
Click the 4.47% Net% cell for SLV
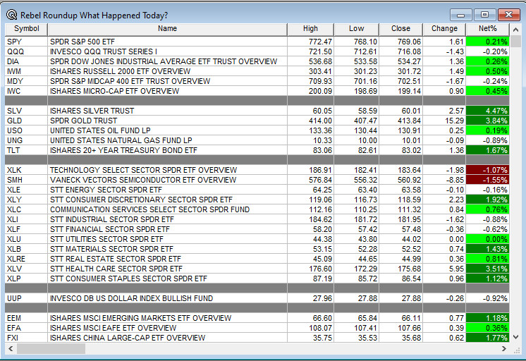[x=488, y=111]
